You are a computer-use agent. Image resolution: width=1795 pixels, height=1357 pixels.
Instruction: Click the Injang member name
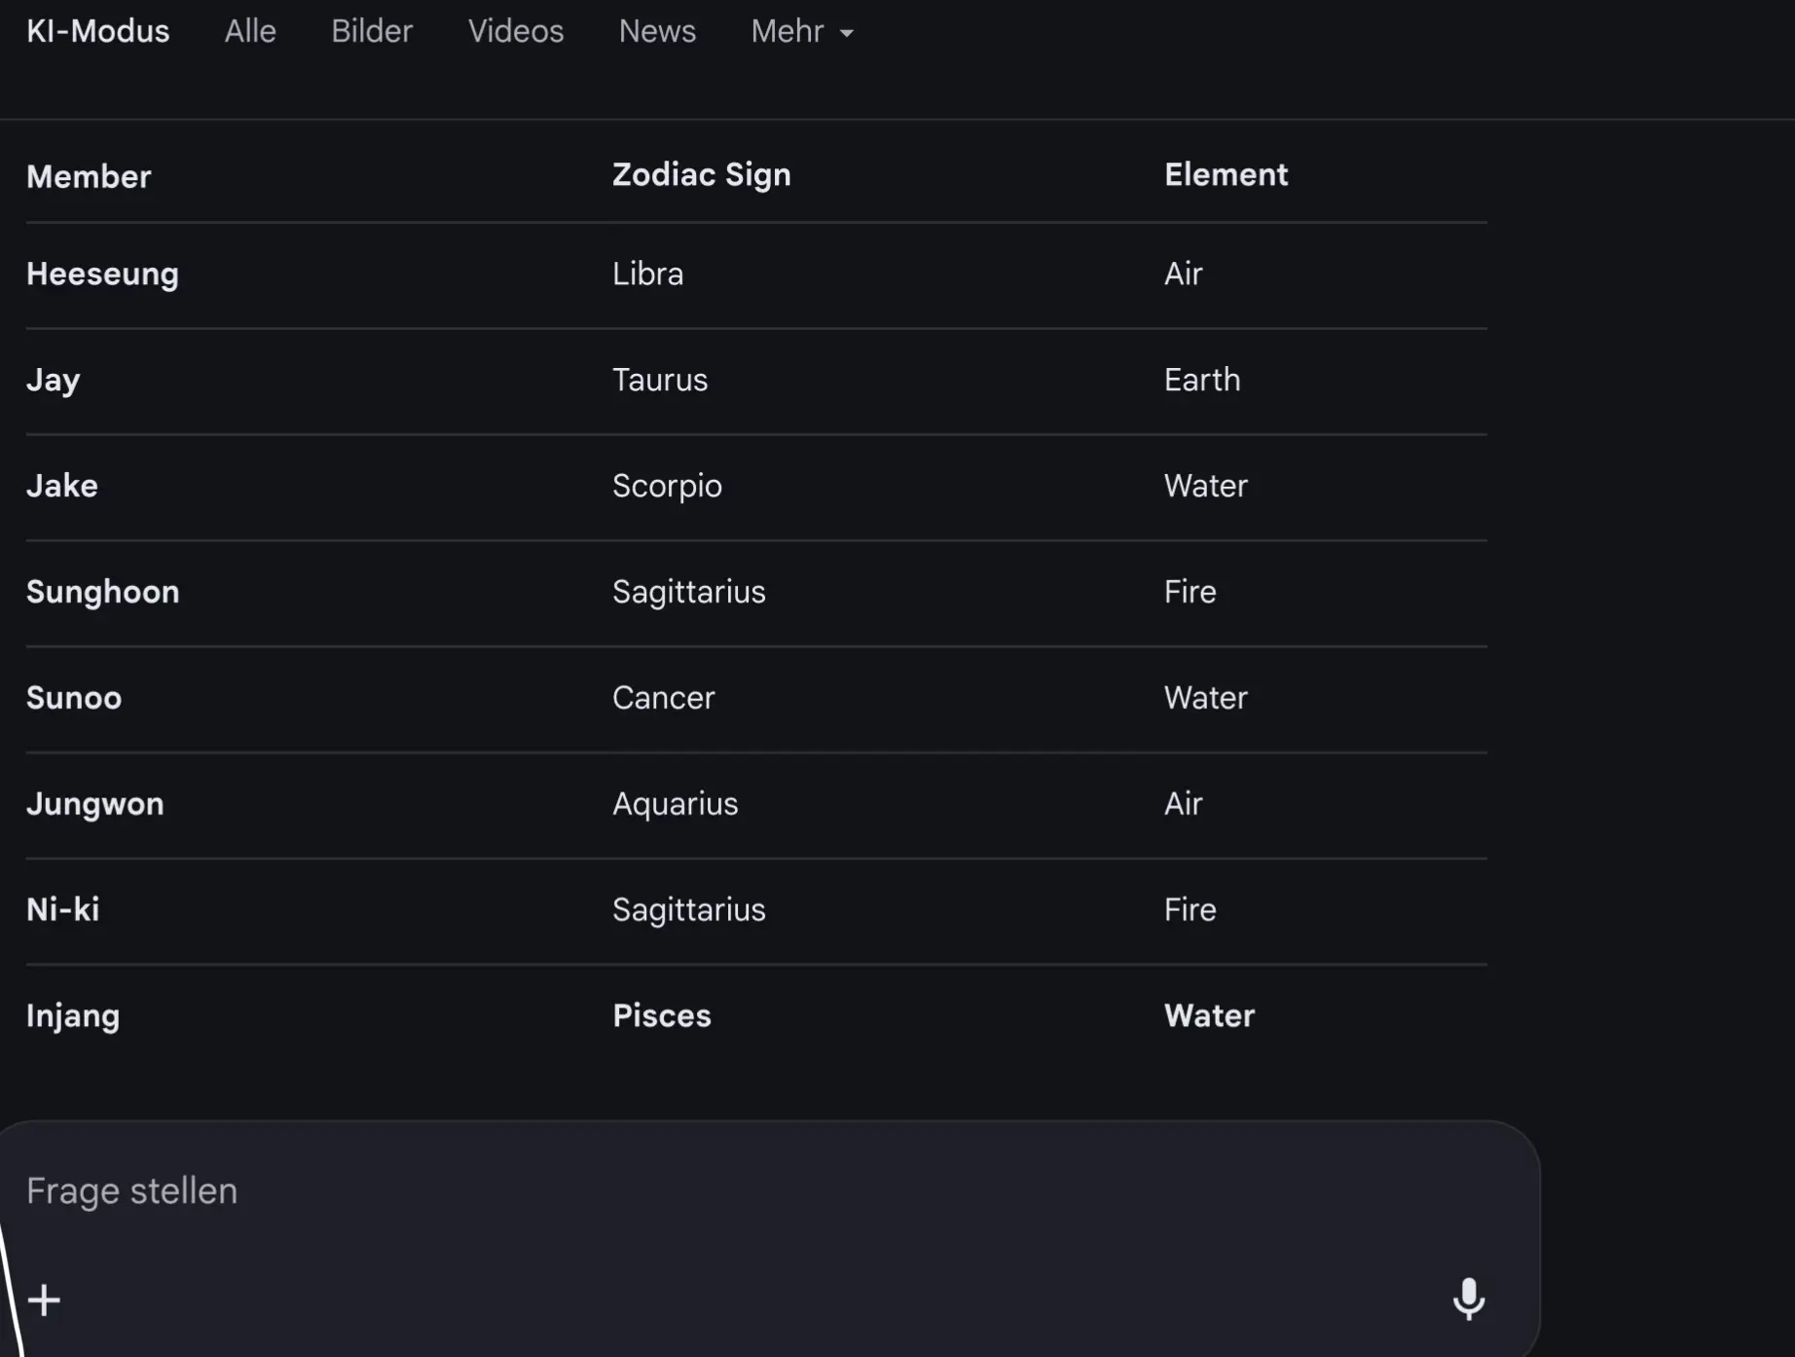73,1016
